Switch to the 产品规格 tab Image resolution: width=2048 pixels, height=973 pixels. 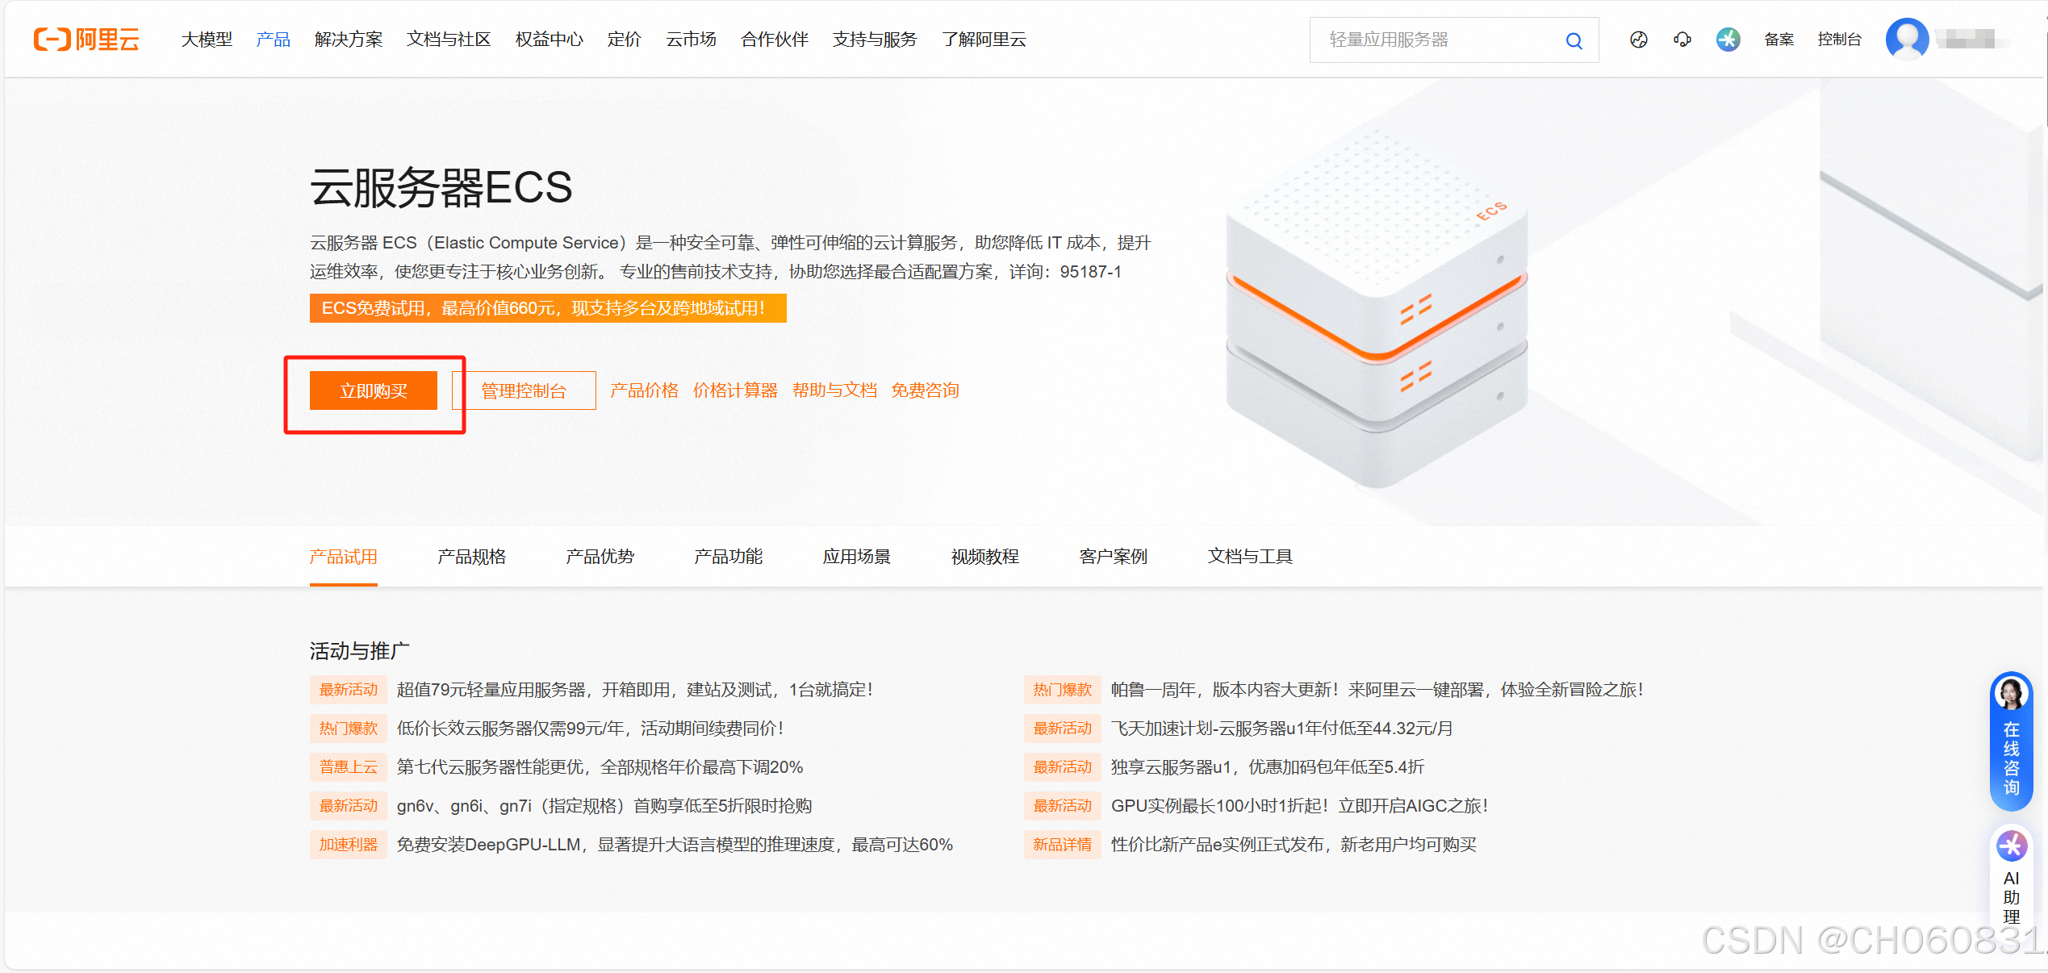pos(471,557)
